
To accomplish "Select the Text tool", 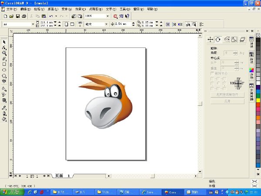I will click(4, 81).
